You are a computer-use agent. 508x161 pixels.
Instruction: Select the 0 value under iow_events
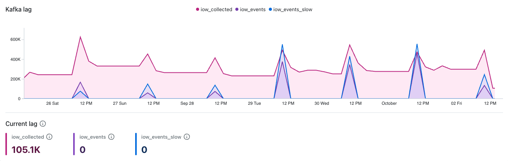(82, 149)
